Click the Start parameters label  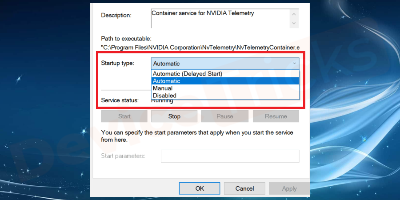click(x=123, y=156)
